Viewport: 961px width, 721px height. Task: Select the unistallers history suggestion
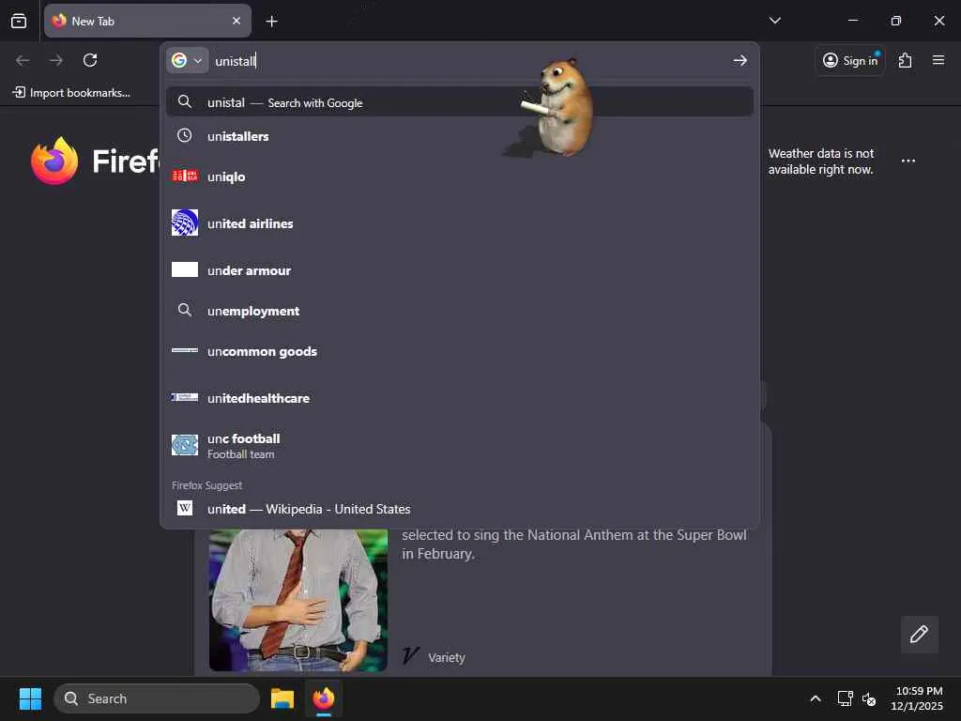coord(460,136)
